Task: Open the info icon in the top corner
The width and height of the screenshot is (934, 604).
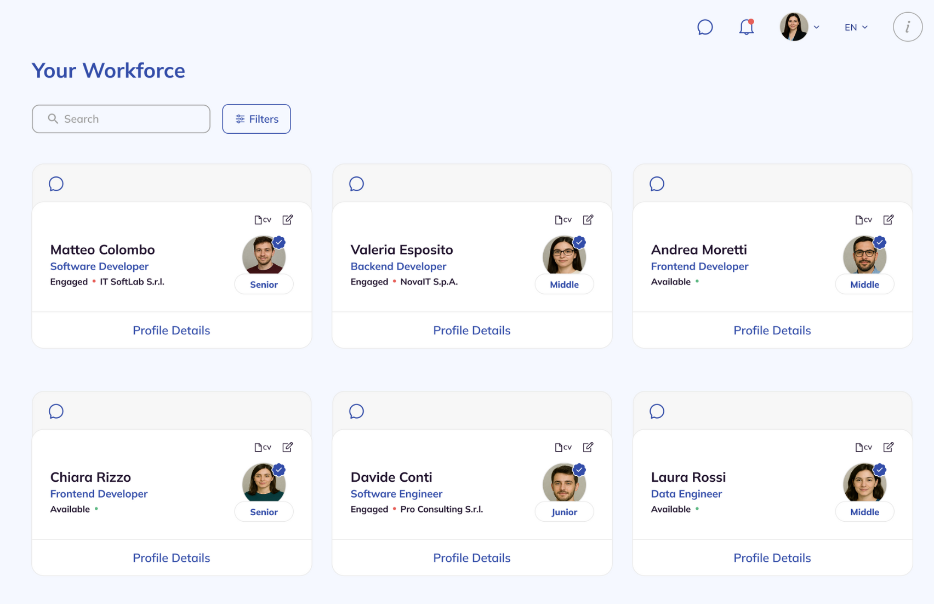Action: (907, 27)
